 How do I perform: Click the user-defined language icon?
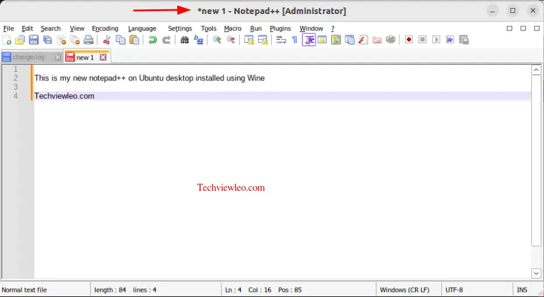pos(322,40)
